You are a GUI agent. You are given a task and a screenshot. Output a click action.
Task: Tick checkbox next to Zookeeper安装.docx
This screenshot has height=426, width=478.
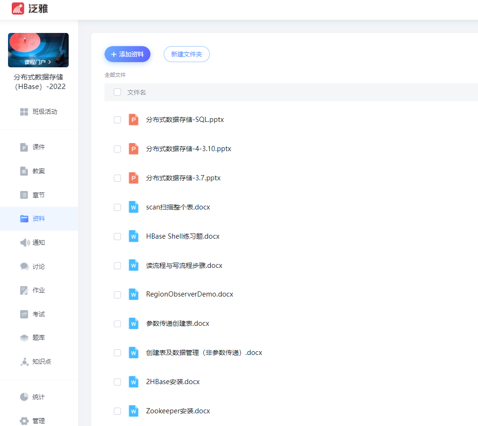click(117, 411)
